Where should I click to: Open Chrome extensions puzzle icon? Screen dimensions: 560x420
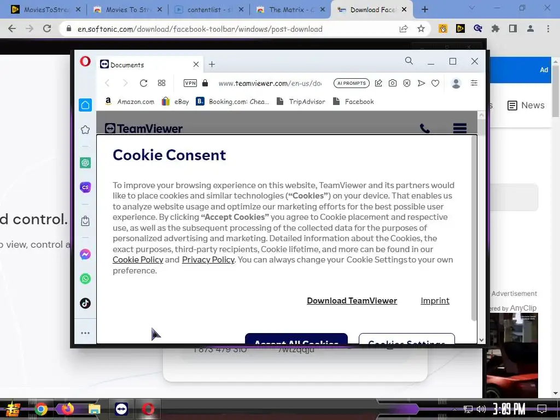[x=495, y=28]
